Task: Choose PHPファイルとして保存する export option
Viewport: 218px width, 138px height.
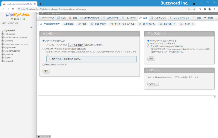Action: [148, 43]
